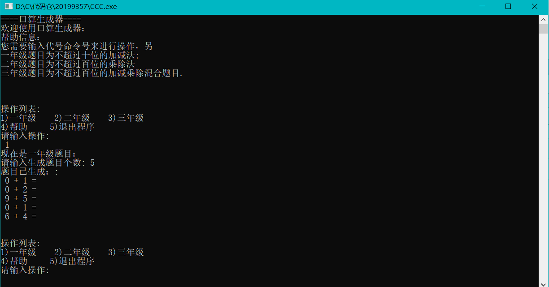Click 4)帮助 option in first menu list
The width and height of the screenshot is (549, 287).
click(14, 127)
